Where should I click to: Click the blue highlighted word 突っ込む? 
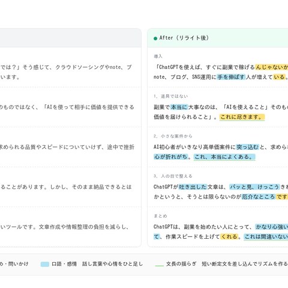tap(247, 147)
